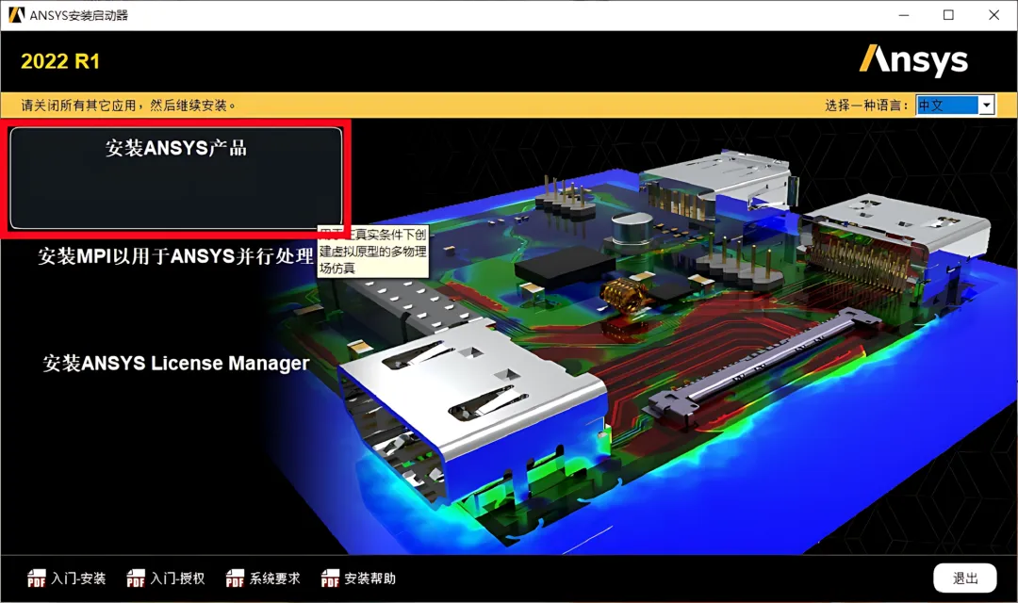The width and height of the screenshot is (1018, 603).
Task: Select Install MPI for ANSYS Parallel Processing (安装MPI以用于ANSYS并行处理)
Action: click(176, 256)
